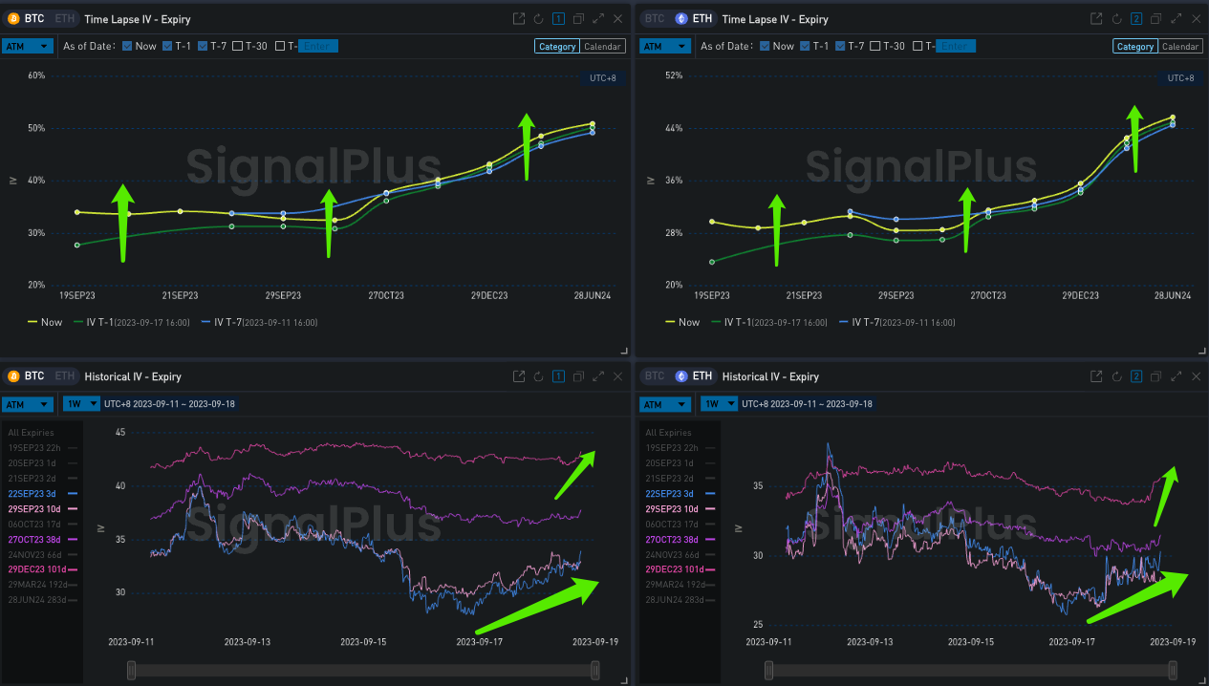Open BTC Historical IV chart in new window
The image size is (1209, 686).
519,376
